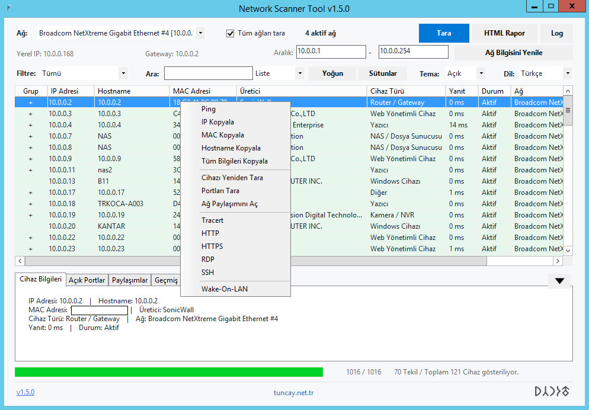
Task: Focus range start field 10.0.0.1
Action: pos(331,52)
